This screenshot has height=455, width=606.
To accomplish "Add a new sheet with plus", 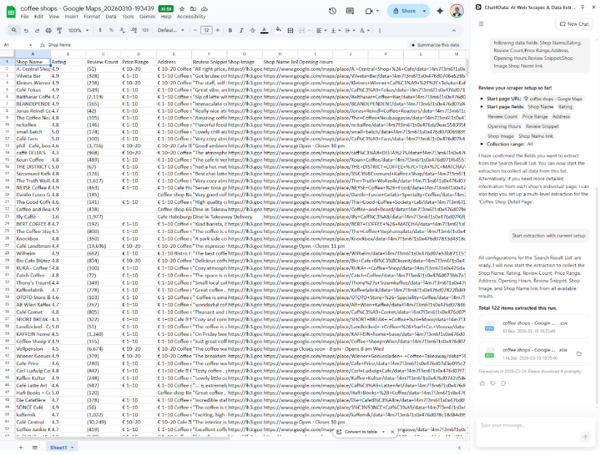I will coord(21,447).
